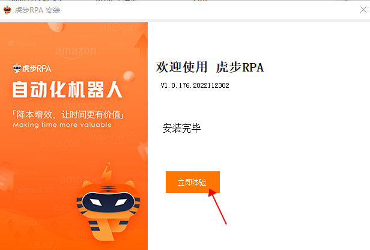The height and width of the screenshot is (250, 370).
Task: Click the 安装完毕 status text
Action: pos(181,128)
